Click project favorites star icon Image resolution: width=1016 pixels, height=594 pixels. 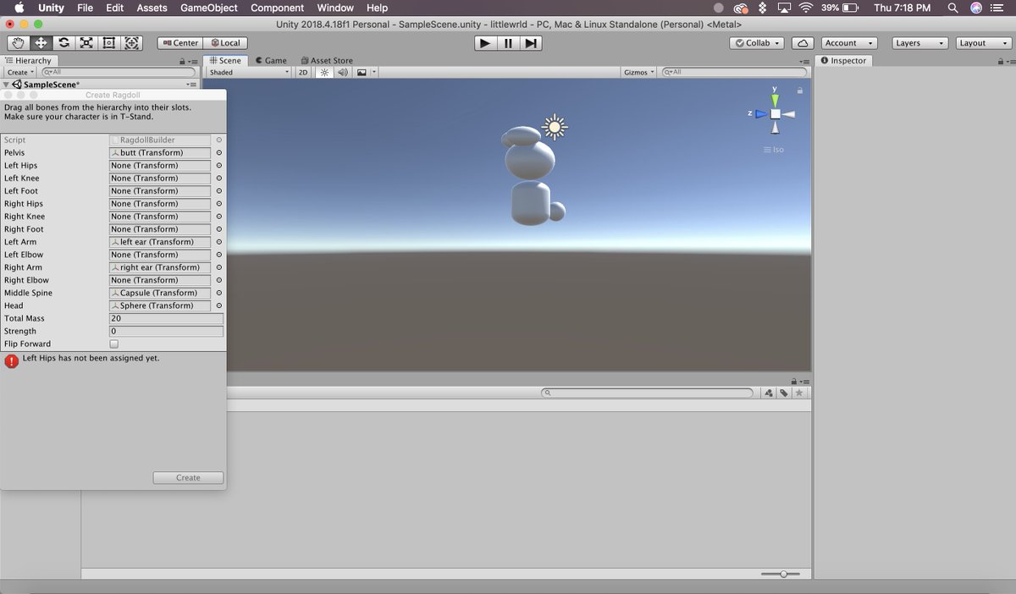pyautogui.click(x=799, y=393)
